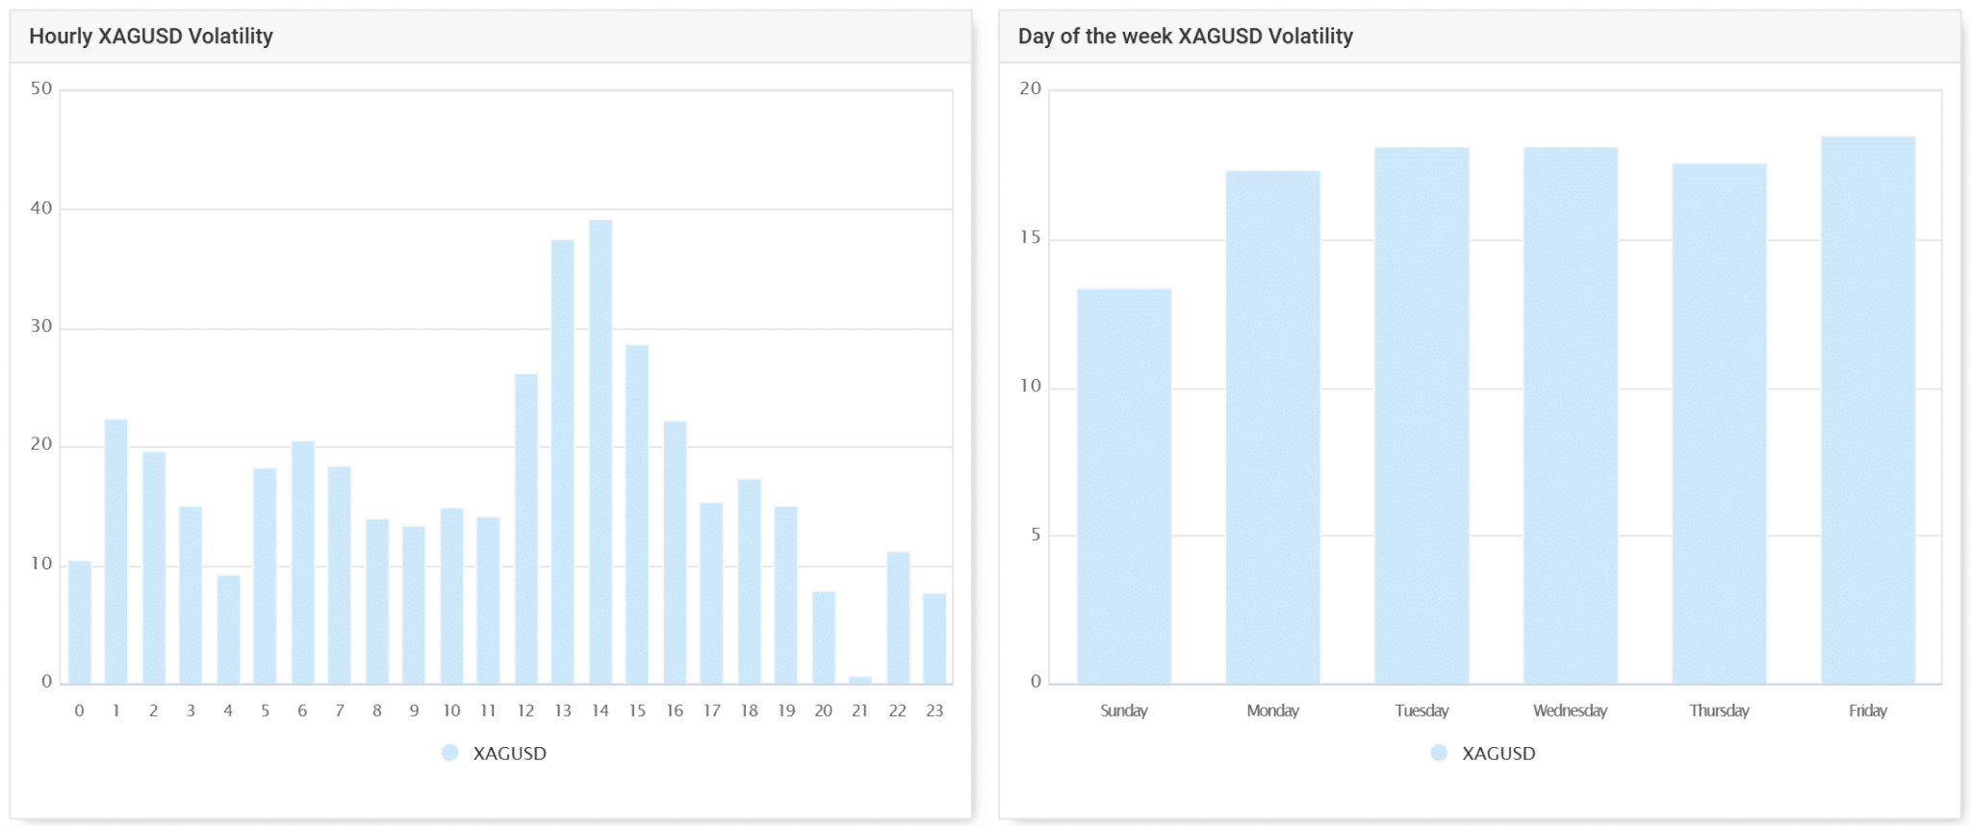This screenshot has height=826, width=1971.
Task: Toggle XAGUSD series label in hourly volatility legend
Action: click(509, 754)
